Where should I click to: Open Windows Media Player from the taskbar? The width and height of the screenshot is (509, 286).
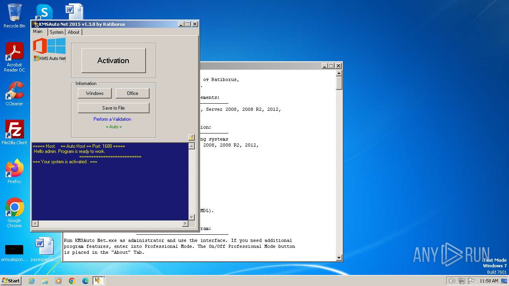pyautogui.click(x=58, y=281)
